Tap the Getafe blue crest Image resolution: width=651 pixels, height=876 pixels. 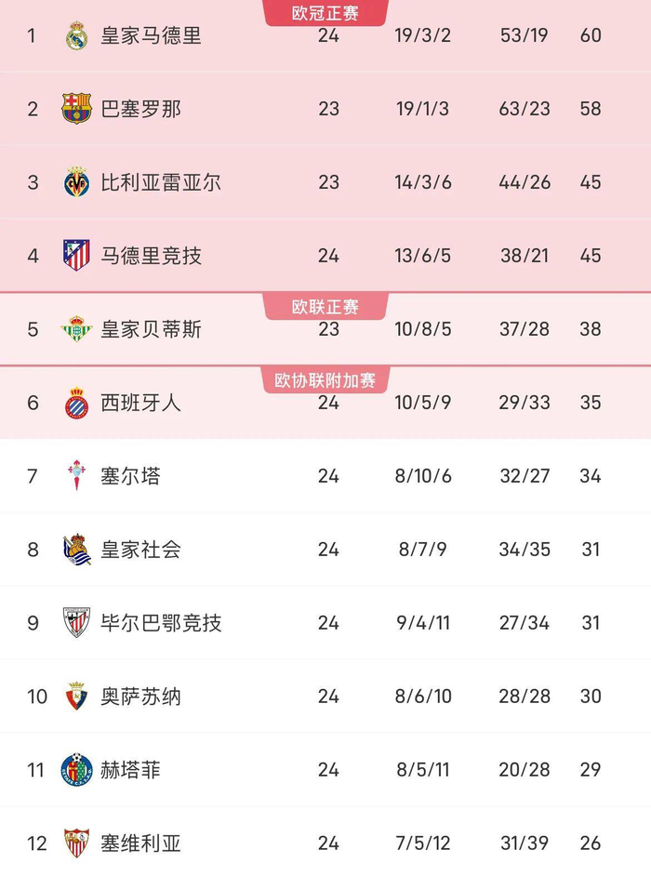click(x=77, y=770)
